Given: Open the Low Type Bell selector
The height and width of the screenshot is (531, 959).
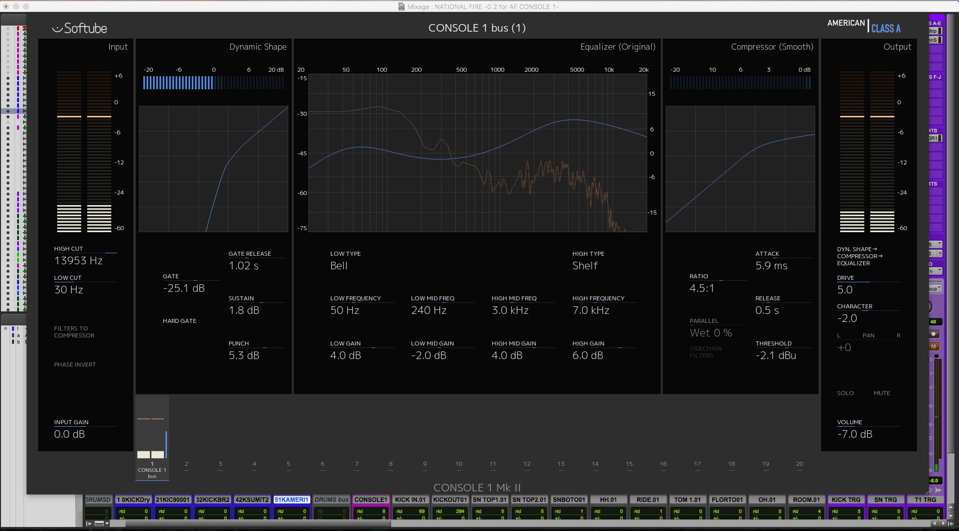Looking at the screenshot, I should coord(339,266).
